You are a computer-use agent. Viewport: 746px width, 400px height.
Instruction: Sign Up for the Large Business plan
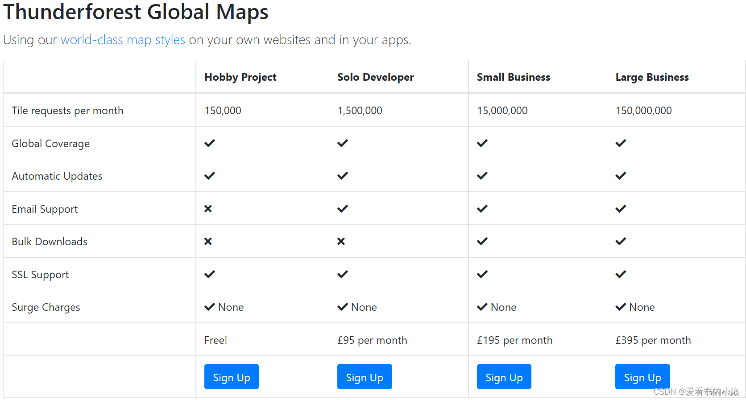[x=642, y=377]
